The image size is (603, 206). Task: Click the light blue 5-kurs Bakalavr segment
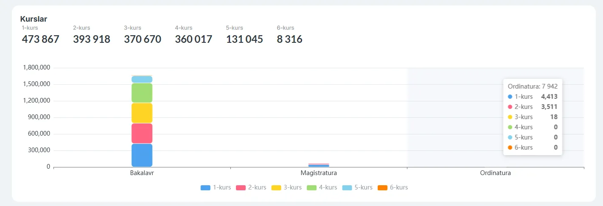coord(142,79)
